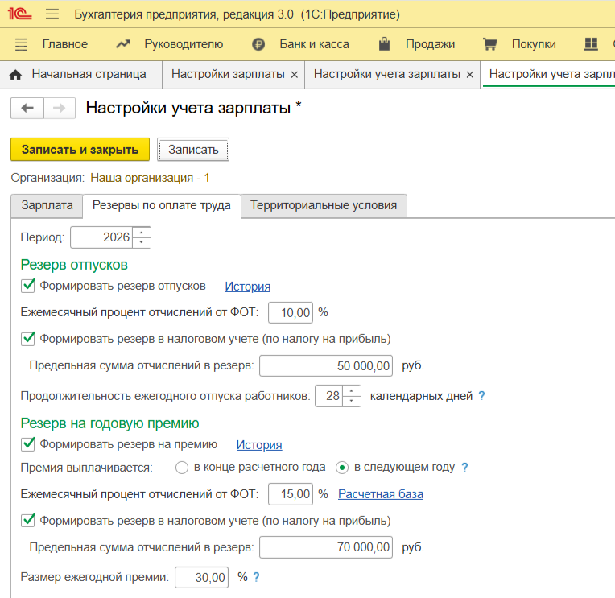
Task: Select в конце расчетного года option
Action: tap(182, 468)
